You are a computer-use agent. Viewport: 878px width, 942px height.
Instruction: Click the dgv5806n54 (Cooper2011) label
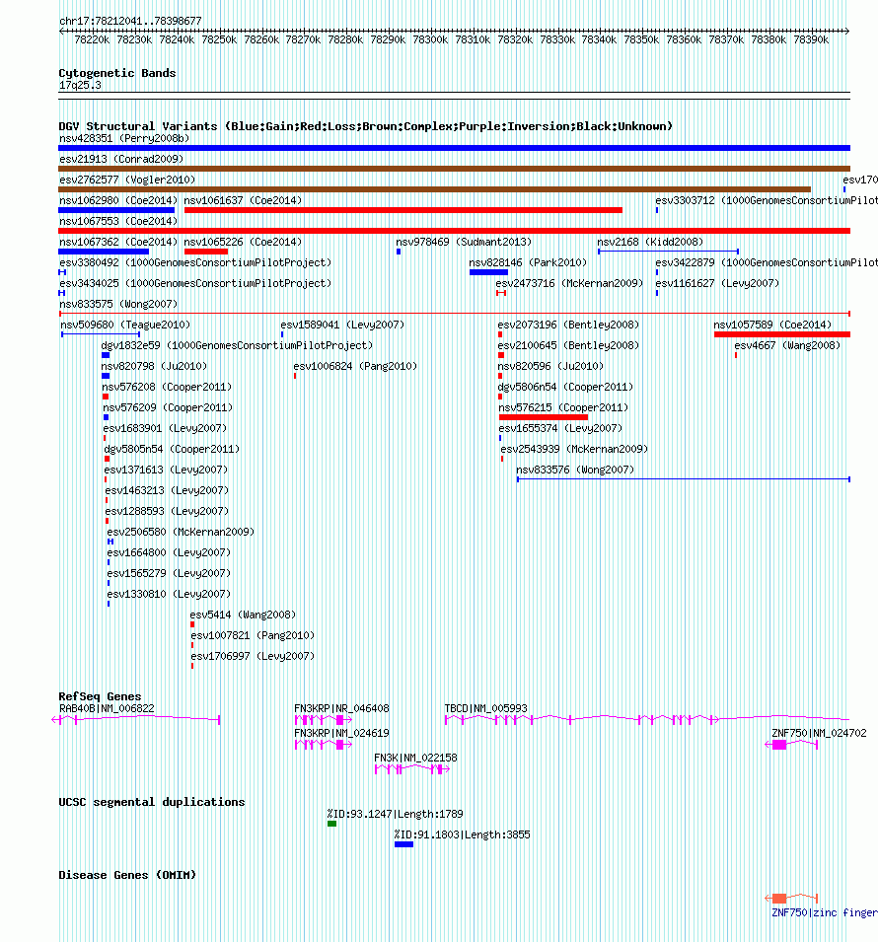[x=565, y=387]
